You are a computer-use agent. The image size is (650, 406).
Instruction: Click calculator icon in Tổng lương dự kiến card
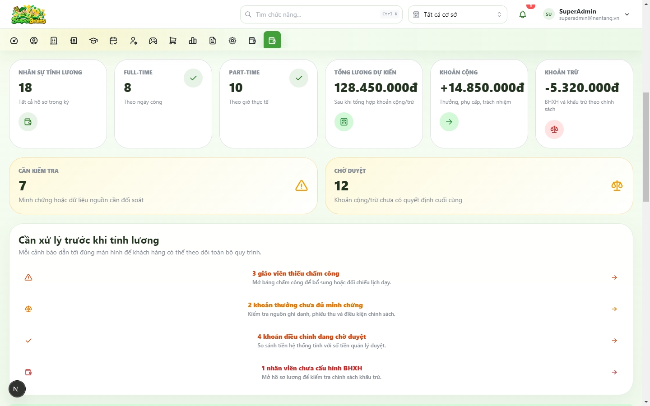(344, 122)
